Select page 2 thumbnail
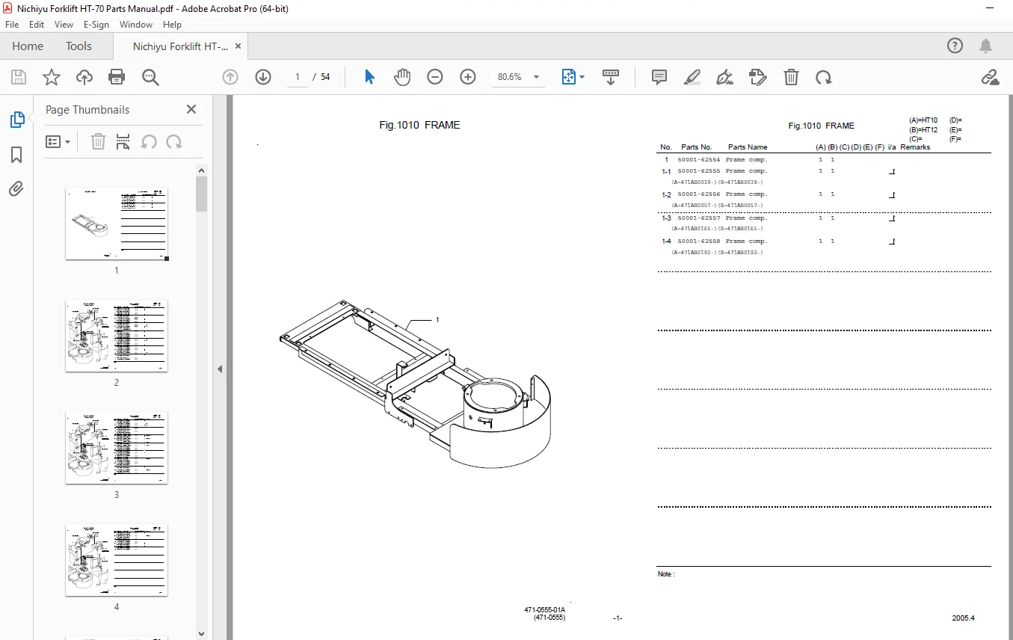The image size is (1013, 640). [117, 336]
